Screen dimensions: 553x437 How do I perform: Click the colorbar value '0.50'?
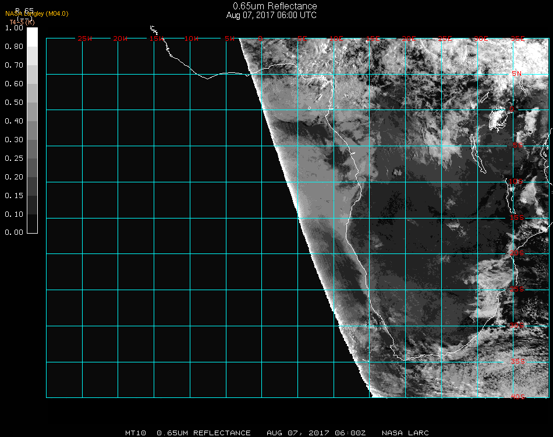pyautogui.click(x=14, y=103)
